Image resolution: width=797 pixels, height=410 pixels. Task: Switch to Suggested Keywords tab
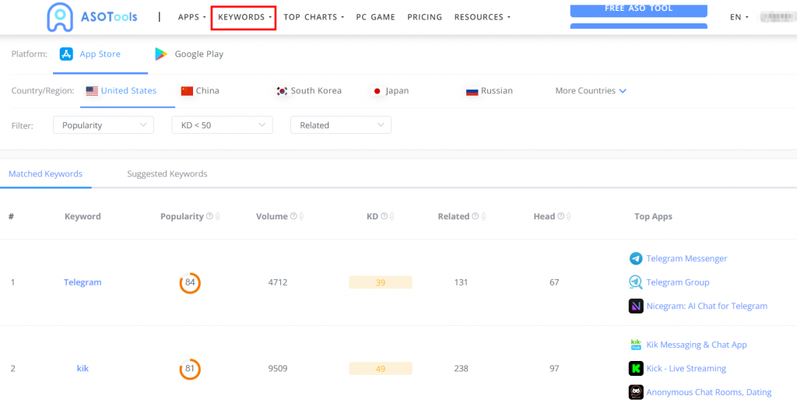167,174
